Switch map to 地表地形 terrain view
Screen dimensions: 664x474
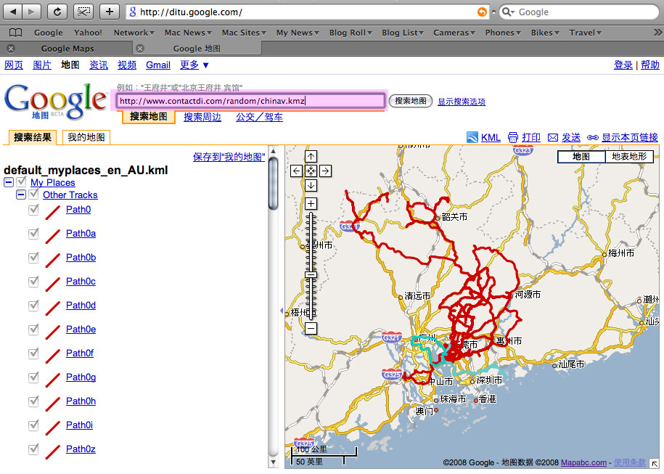[x=629, y=156]
